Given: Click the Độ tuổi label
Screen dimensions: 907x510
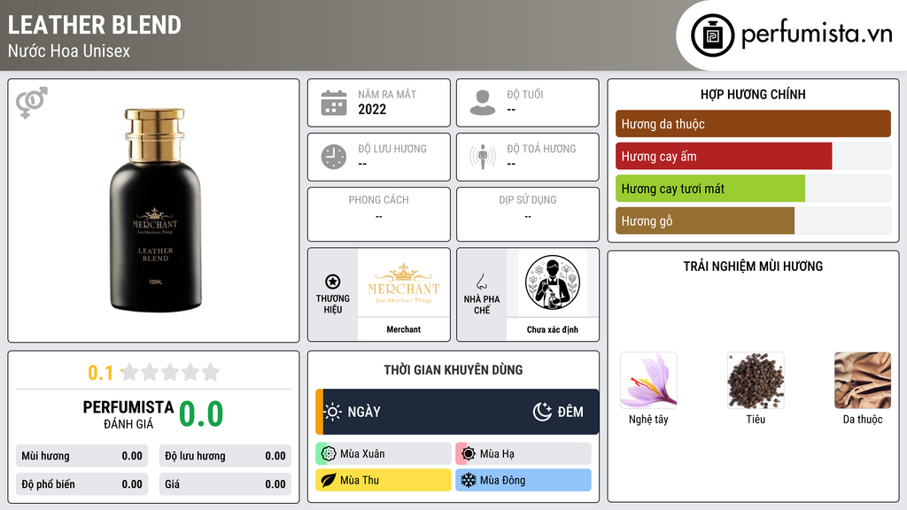Looking at the screenshot, I should tap(525, 94).
